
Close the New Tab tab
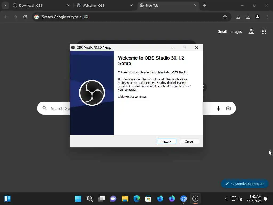point(195,6)
